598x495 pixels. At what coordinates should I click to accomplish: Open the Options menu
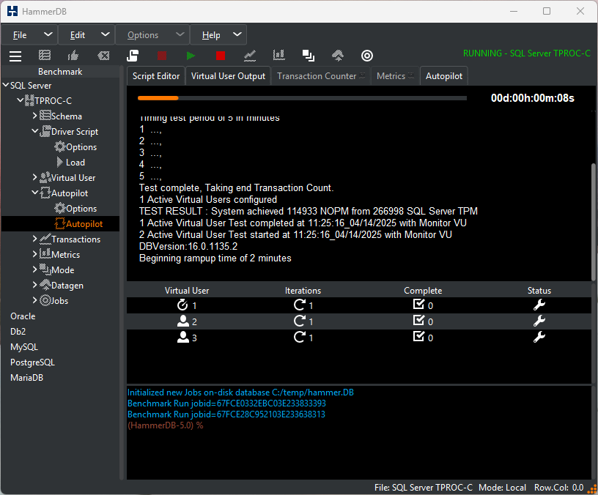click(152, 35)
